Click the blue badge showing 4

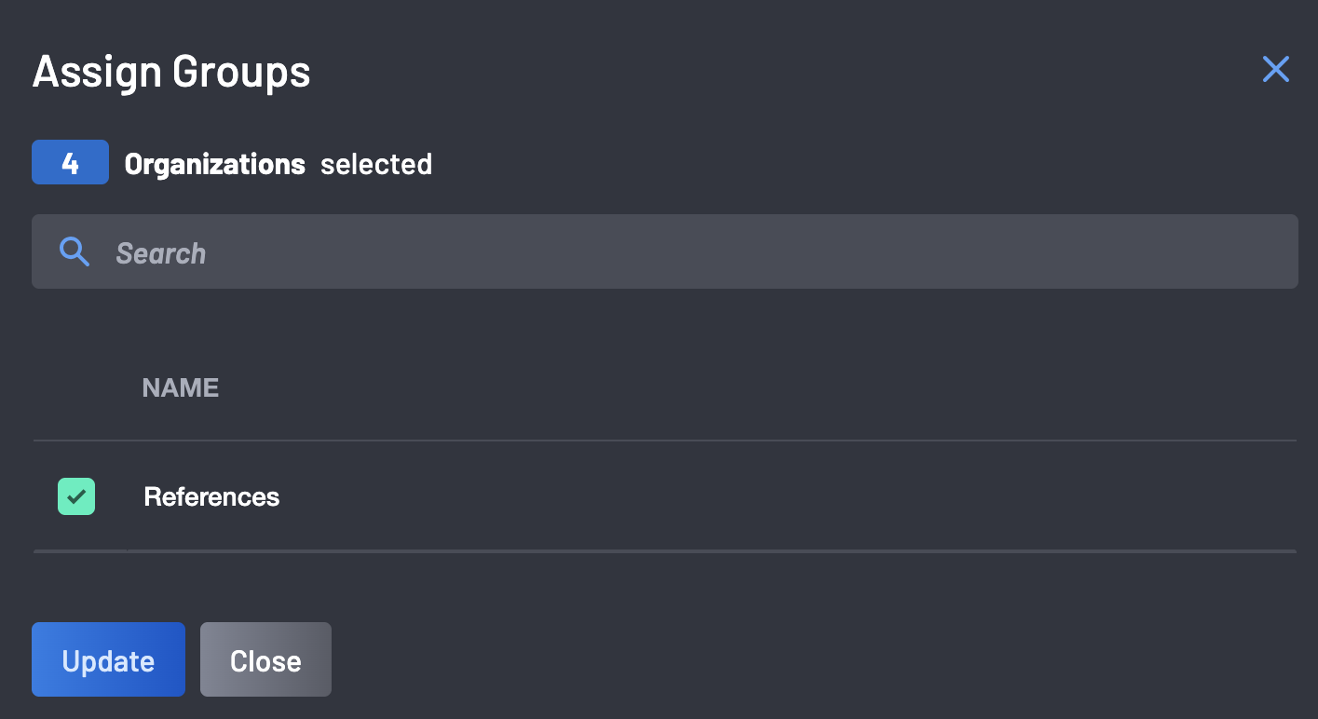click(x=70, y=163)
